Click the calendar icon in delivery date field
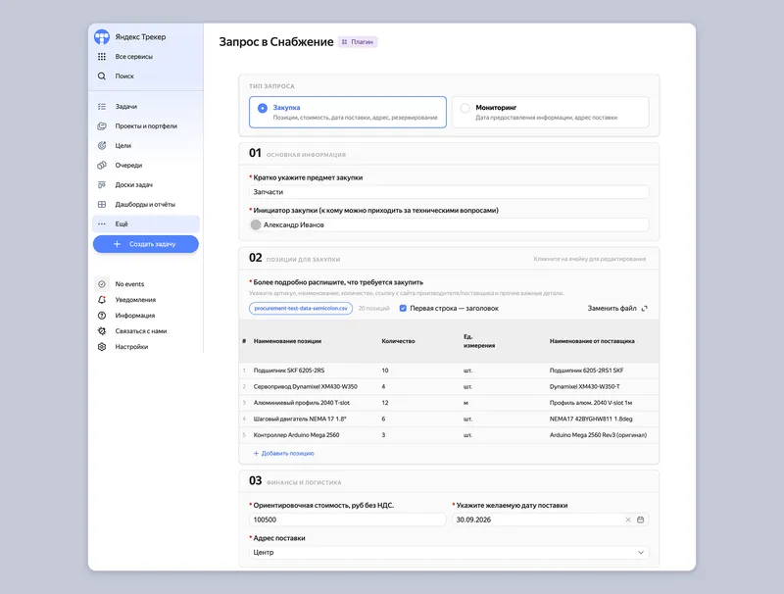Viewport: 784px width, 594px height. point(641,520)
